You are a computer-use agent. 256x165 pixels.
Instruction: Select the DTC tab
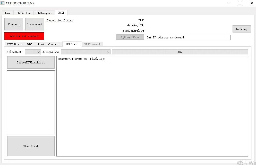click(29, 44)
